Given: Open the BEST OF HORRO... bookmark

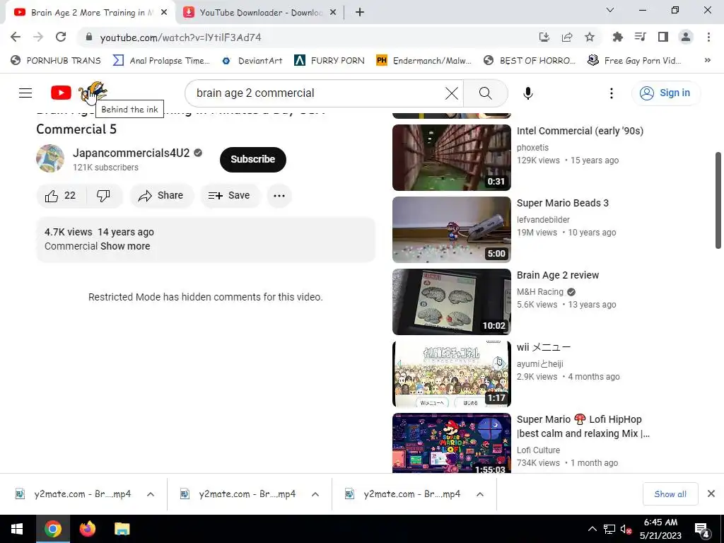Looking at the screenshot, I should 530,60.
